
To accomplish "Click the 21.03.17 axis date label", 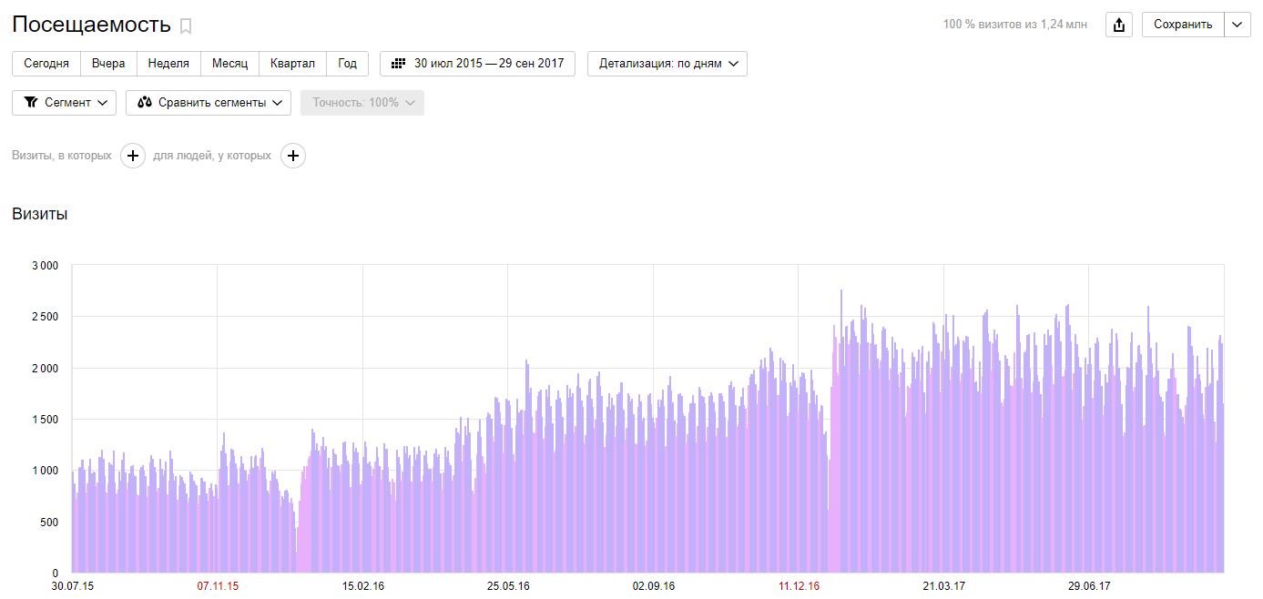I will pyautogui.click(x=944, y=586).
